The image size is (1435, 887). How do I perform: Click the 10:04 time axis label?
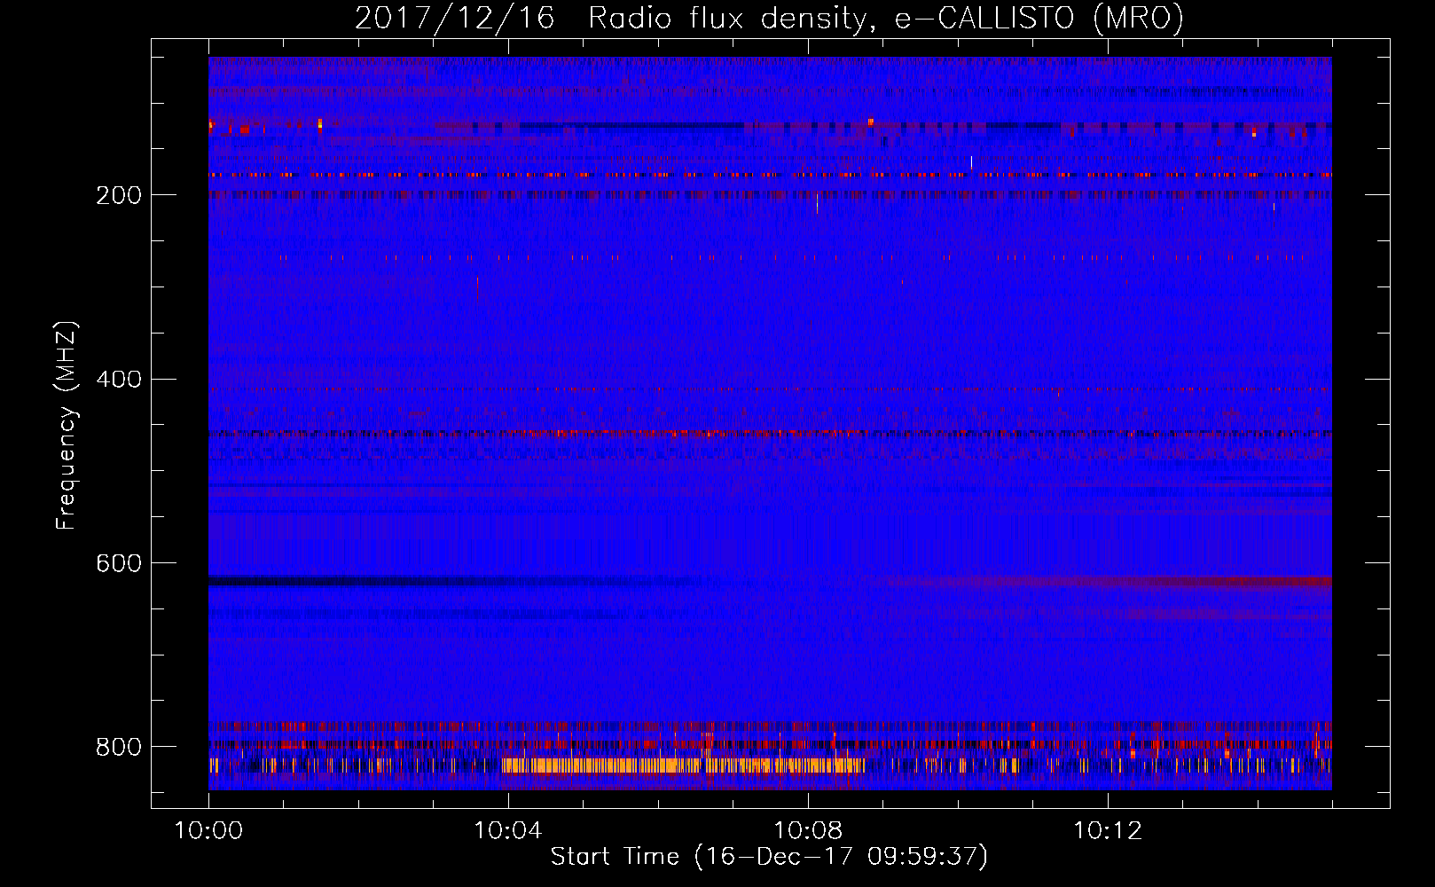[x=507, y=831]
